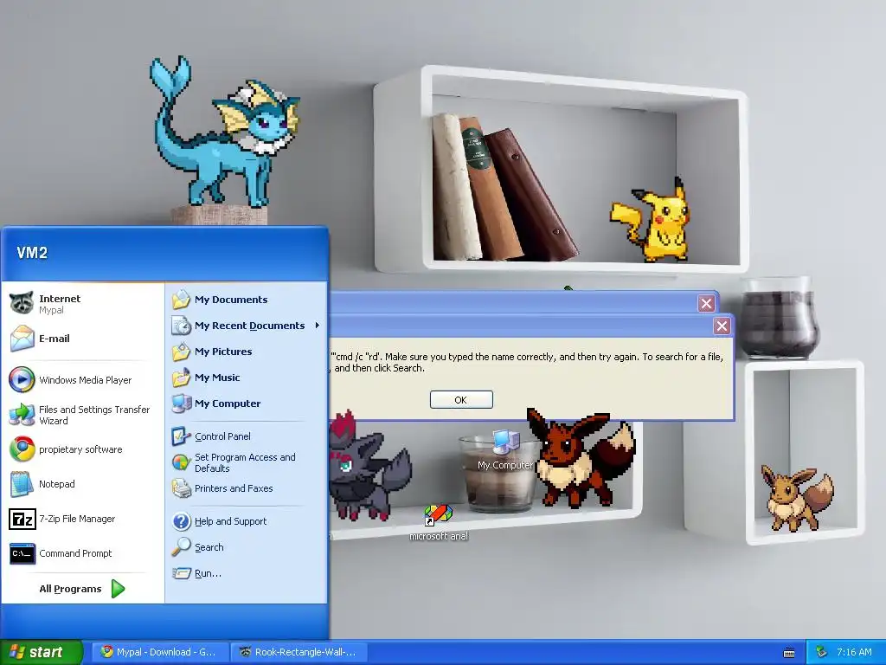Close the front error dialog

pos(722,326)
